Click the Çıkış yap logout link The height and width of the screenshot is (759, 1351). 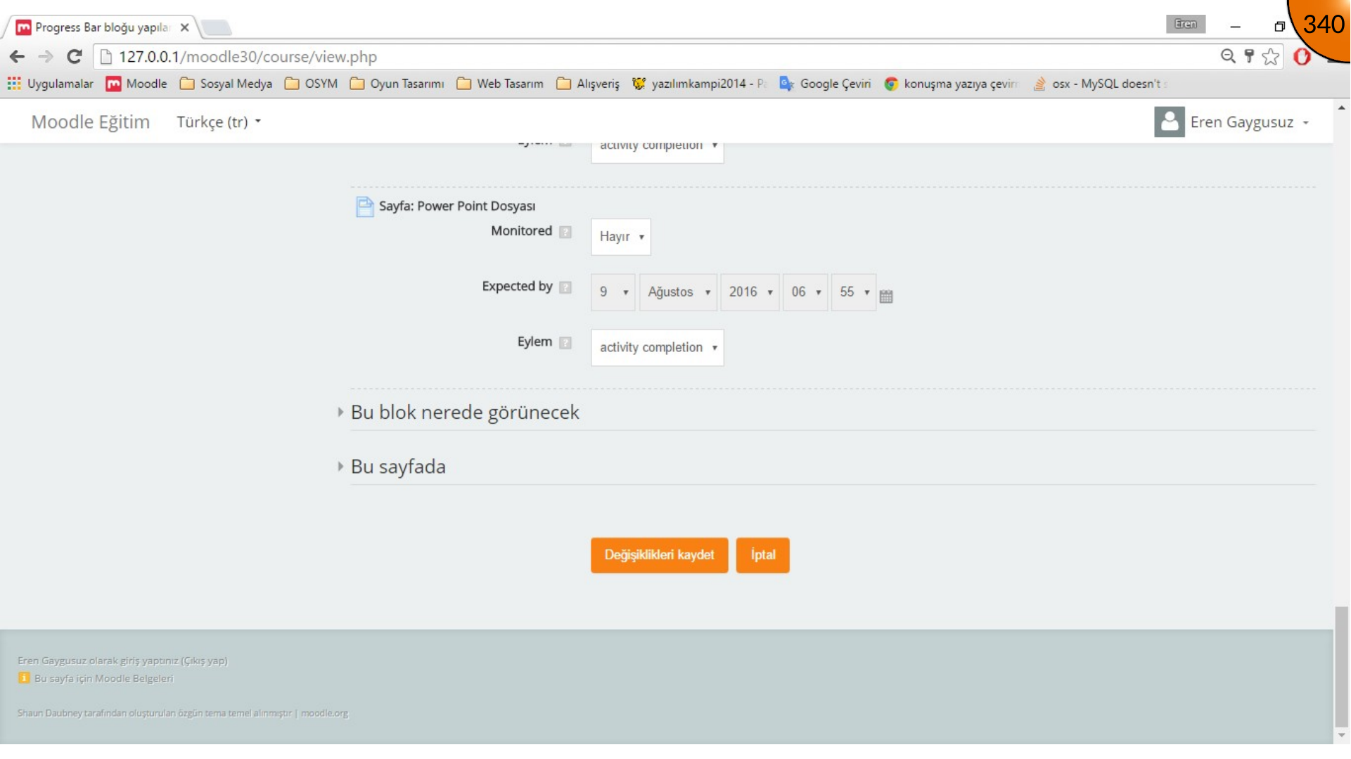204,661
